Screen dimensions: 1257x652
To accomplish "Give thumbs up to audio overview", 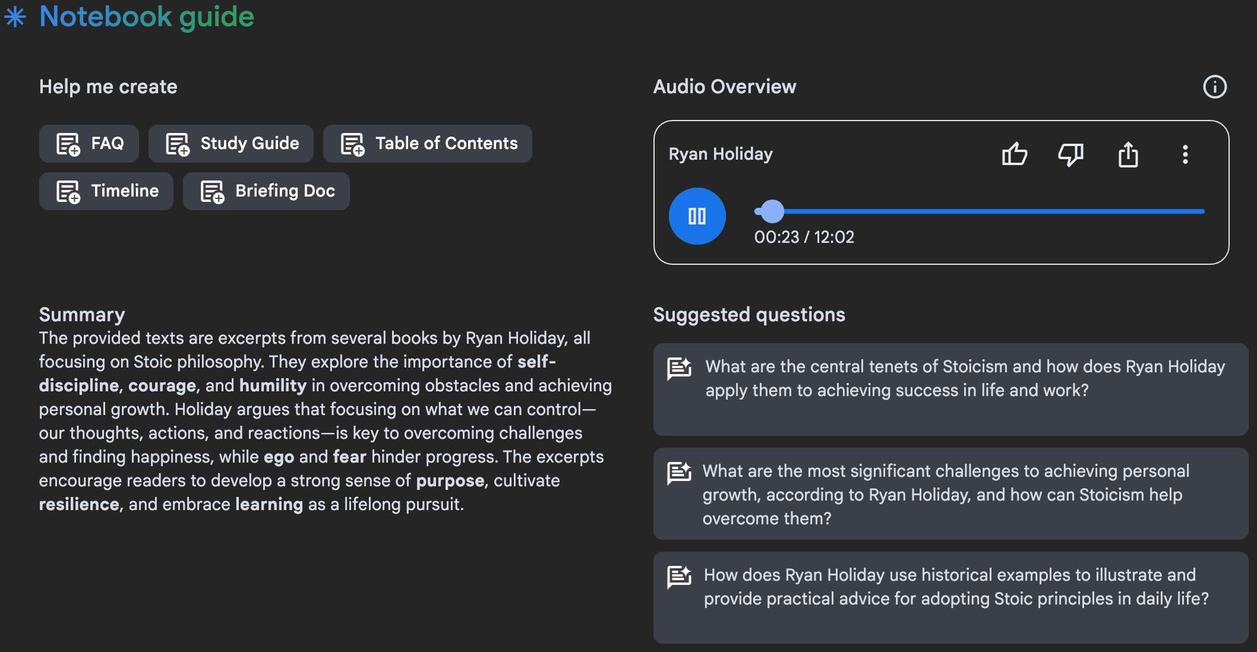I will (x=1014, y=154).
